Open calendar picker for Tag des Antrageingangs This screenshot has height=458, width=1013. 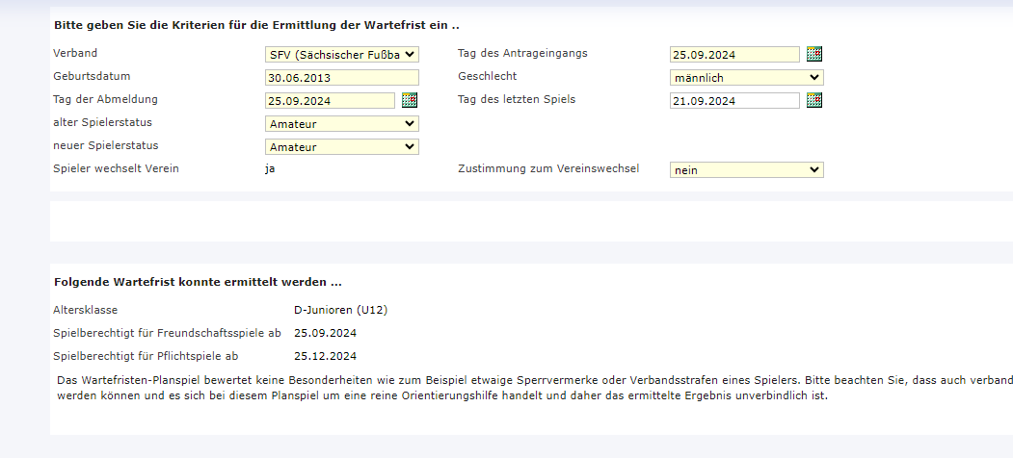814,54
